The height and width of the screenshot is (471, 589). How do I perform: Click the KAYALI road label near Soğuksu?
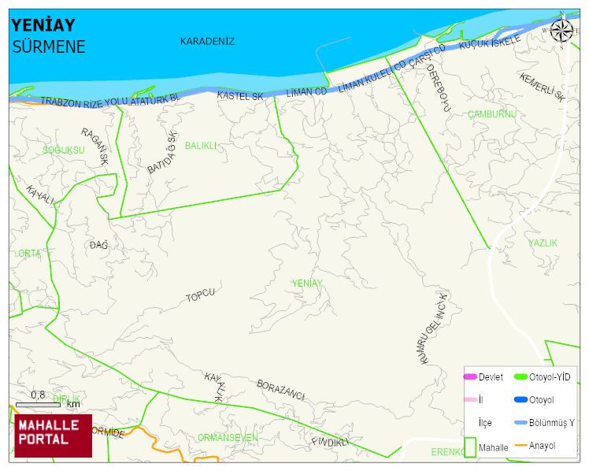click(x=40, y=195)
